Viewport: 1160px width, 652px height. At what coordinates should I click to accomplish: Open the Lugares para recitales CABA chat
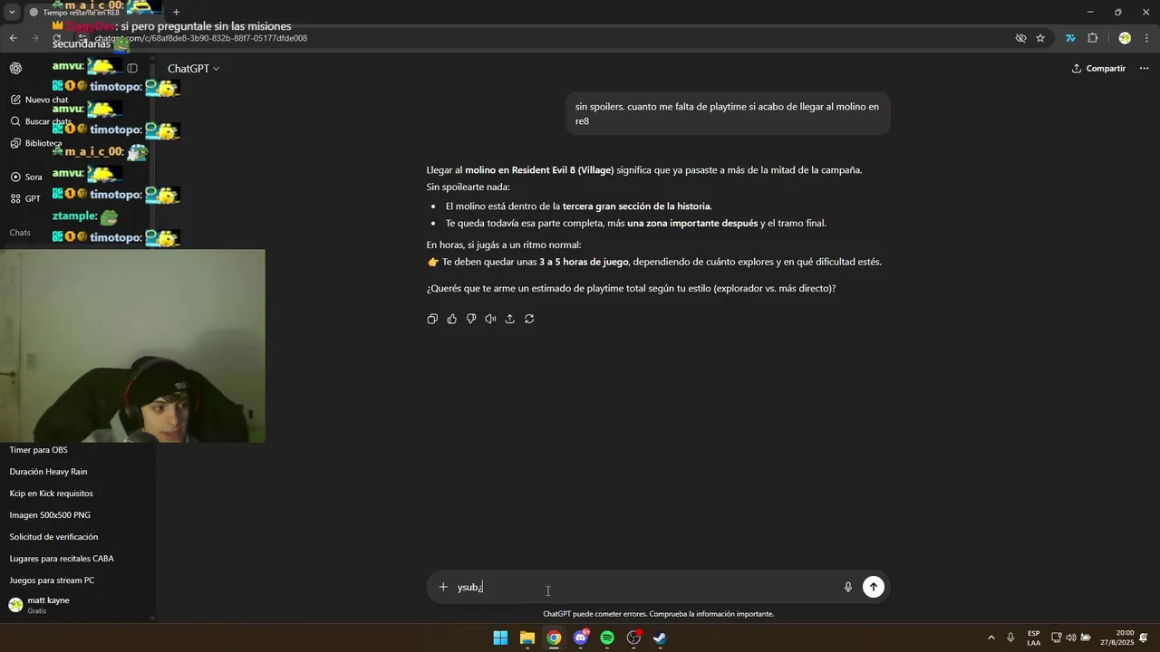click(x=62, y=559)
